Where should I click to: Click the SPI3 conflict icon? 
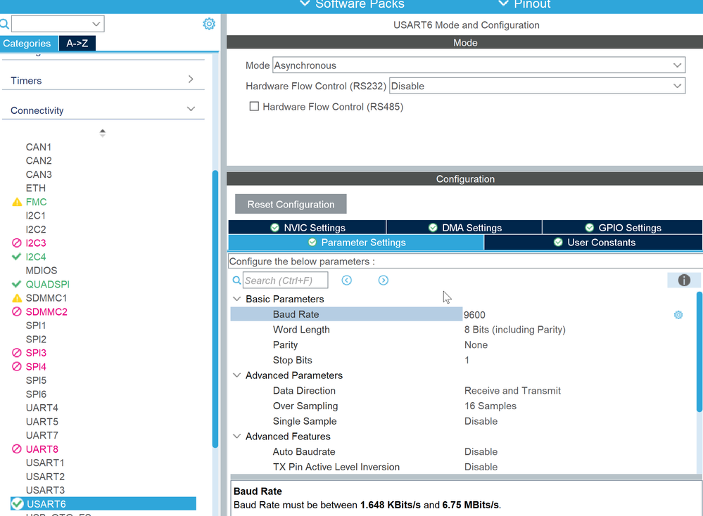17,352
